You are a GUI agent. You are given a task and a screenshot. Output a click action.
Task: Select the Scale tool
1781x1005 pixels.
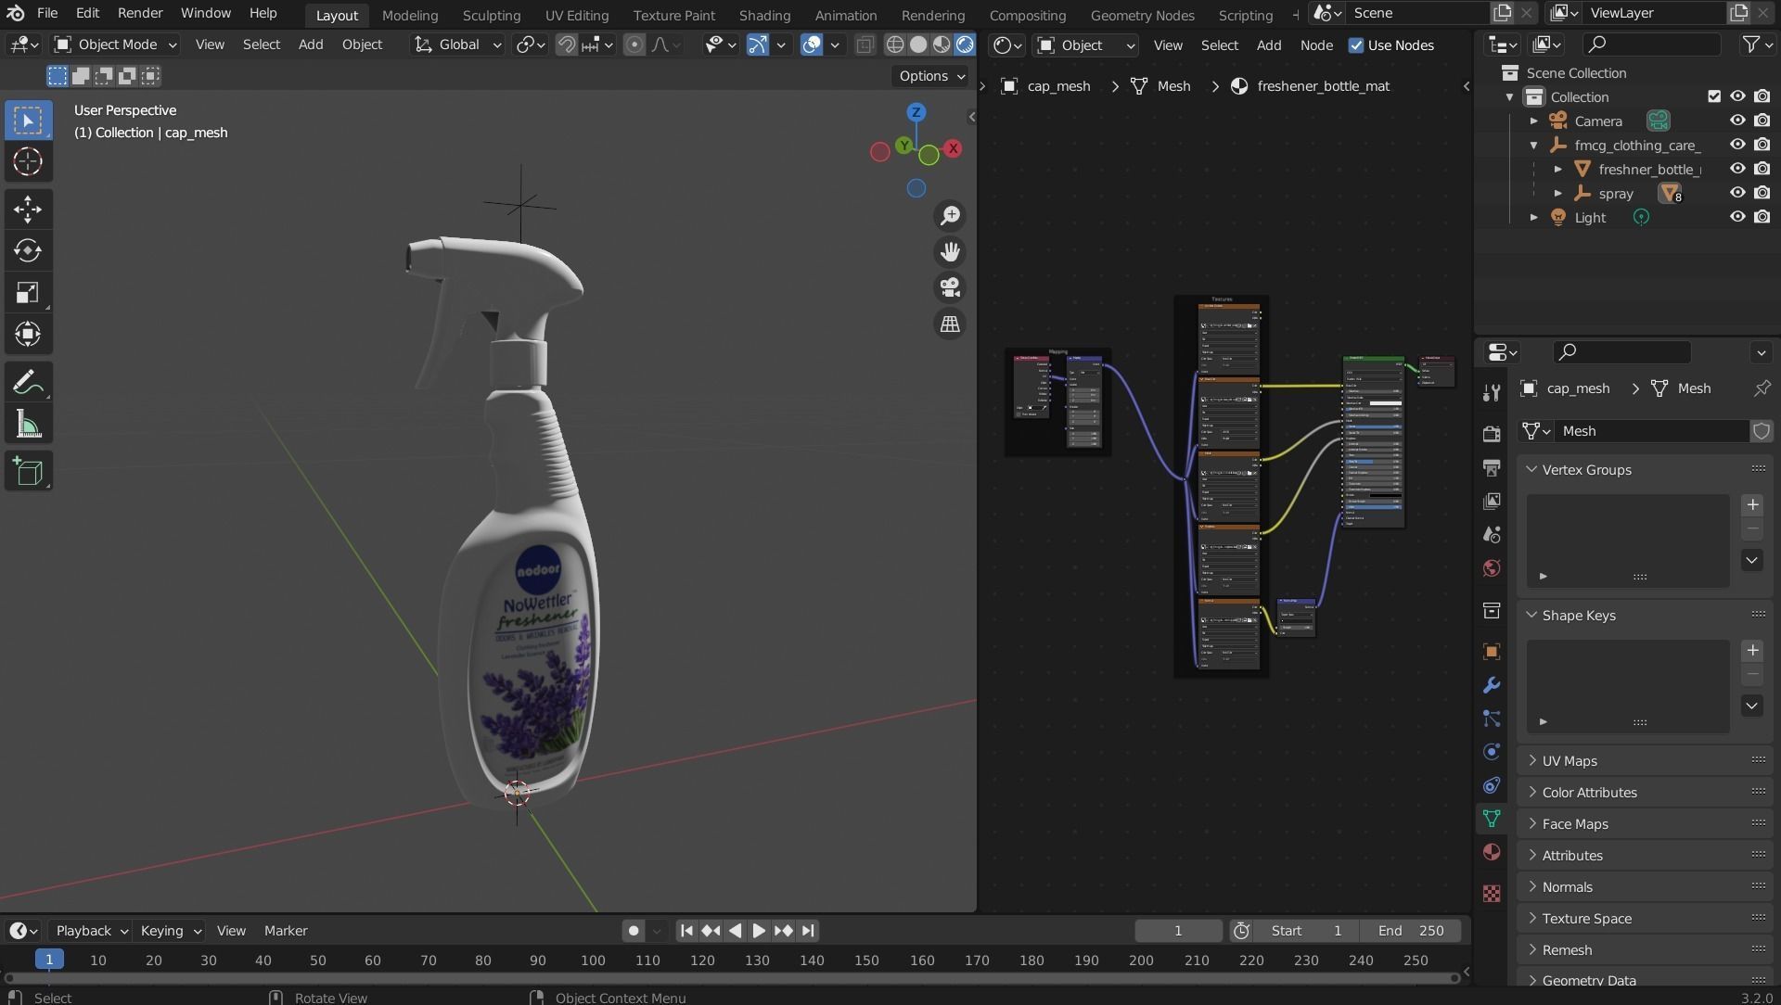click(28, 293)
